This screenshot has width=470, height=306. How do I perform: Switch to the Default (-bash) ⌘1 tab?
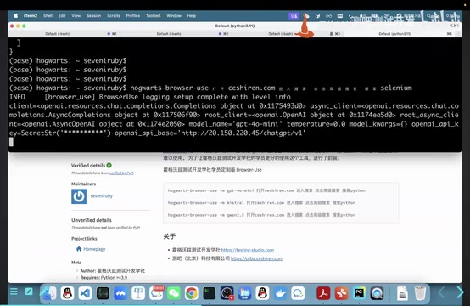(64, 34)
